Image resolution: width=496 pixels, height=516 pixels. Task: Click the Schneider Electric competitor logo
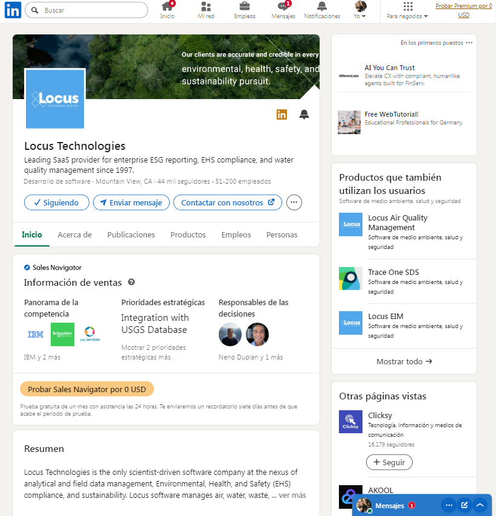click(x=63, y=334)
